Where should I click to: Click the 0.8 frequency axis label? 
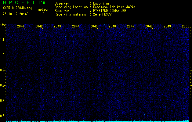coord(3,85)
